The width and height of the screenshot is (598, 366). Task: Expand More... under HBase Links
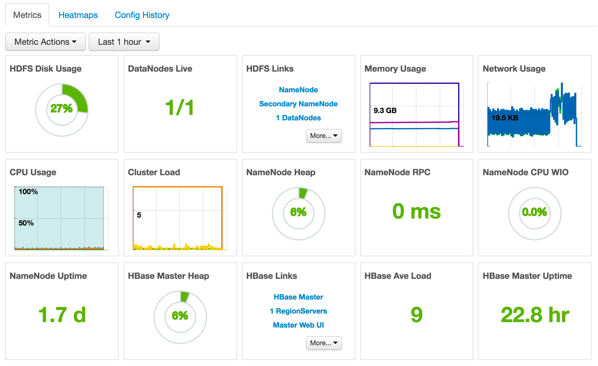(323, 343)
